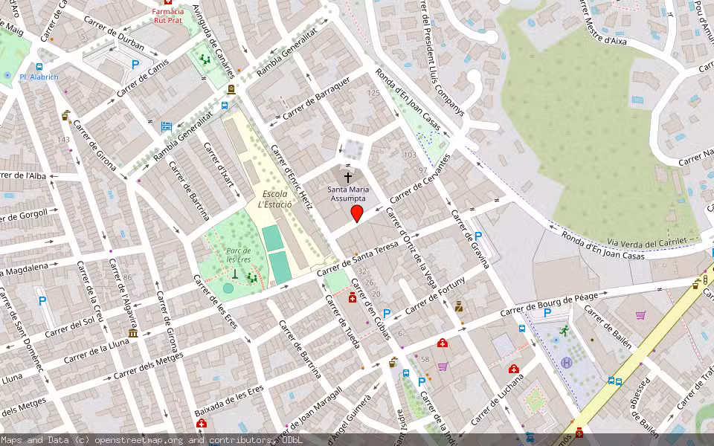
Task: Click the Santa Maria Assumpta label
Action: [x=348, y=194]
